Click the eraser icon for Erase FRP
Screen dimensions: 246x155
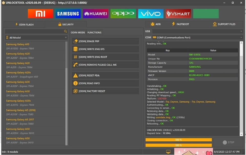point(75,41)
